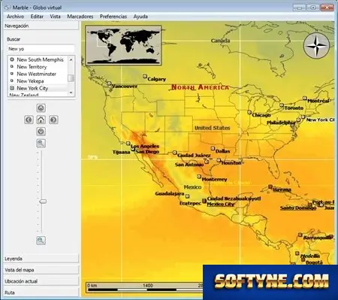
Task: Expand the Ubicación actual panel
Action: 41,281
